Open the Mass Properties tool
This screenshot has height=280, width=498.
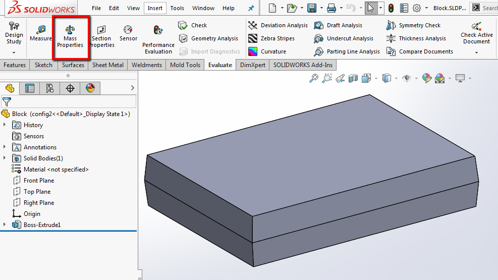[70, 37]
